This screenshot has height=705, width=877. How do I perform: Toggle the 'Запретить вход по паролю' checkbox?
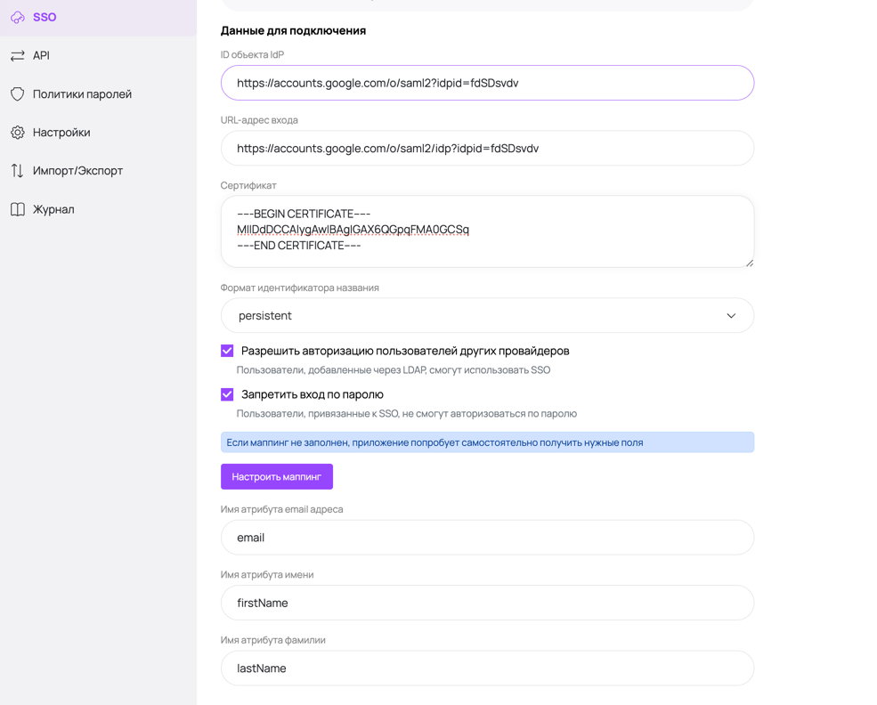coord(227,394)
